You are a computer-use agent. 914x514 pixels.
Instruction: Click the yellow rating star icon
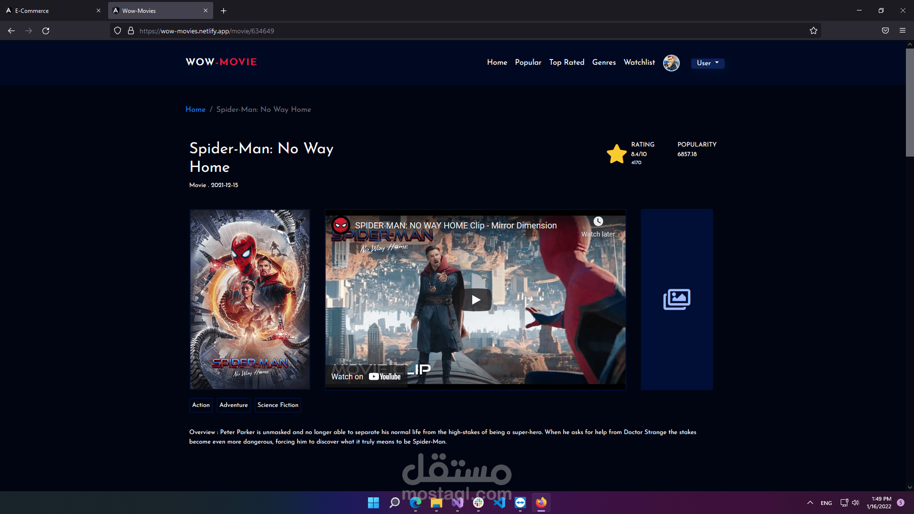pos(616,154)
